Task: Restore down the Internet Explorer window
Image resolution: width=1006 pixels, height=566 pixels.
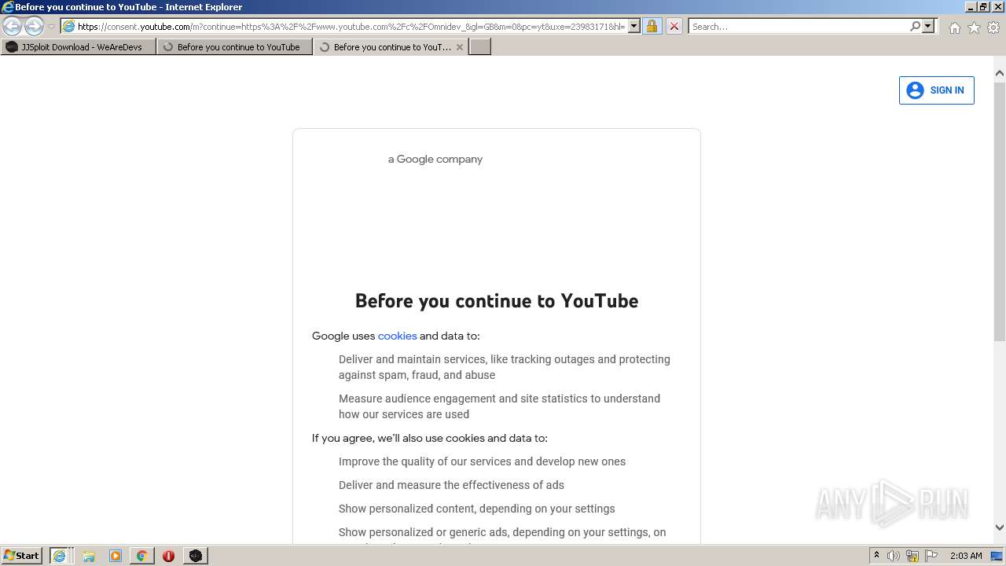Action: click(x=983, y=7)
